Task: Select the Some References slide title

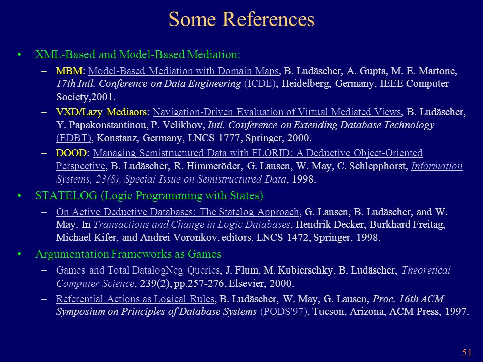Action: click(242, 19)
